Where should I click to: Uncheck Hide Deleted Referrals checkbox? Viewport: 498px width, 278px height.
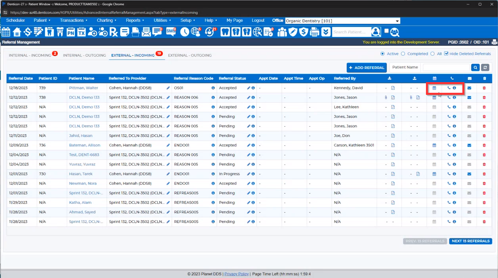click(447, 54)
